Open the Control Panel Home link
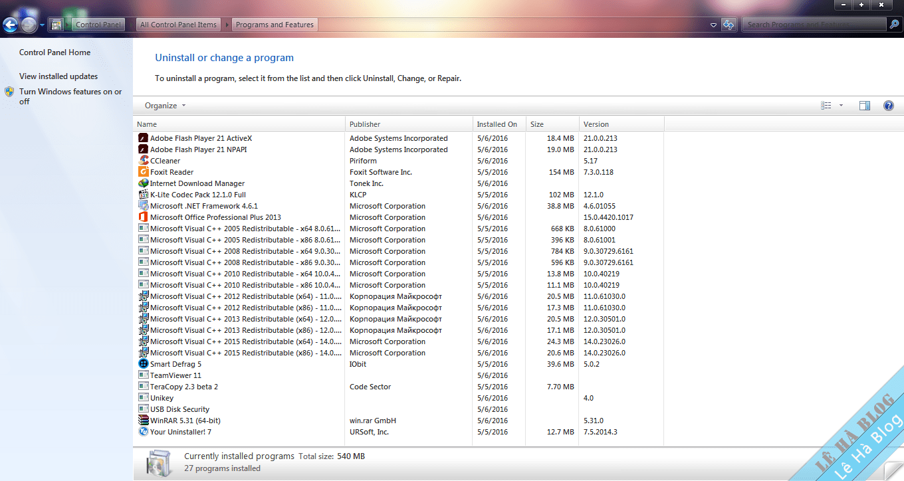This screenshot has height=481, width=904. tap(55, 52)
